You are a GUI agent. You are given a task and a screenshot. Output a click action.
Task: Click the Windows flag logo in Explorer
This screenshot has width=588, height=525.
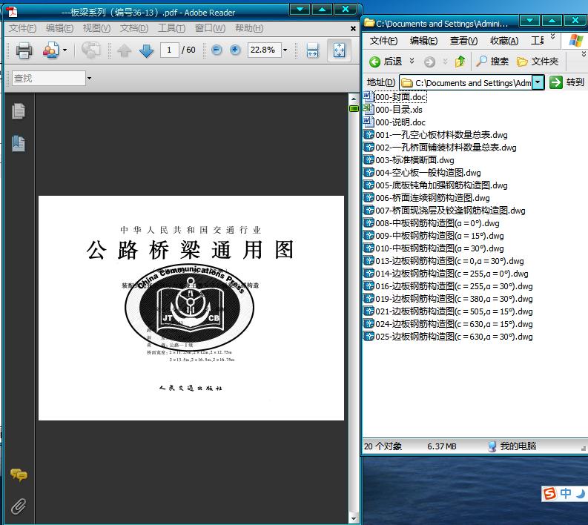tap(575, 40)
